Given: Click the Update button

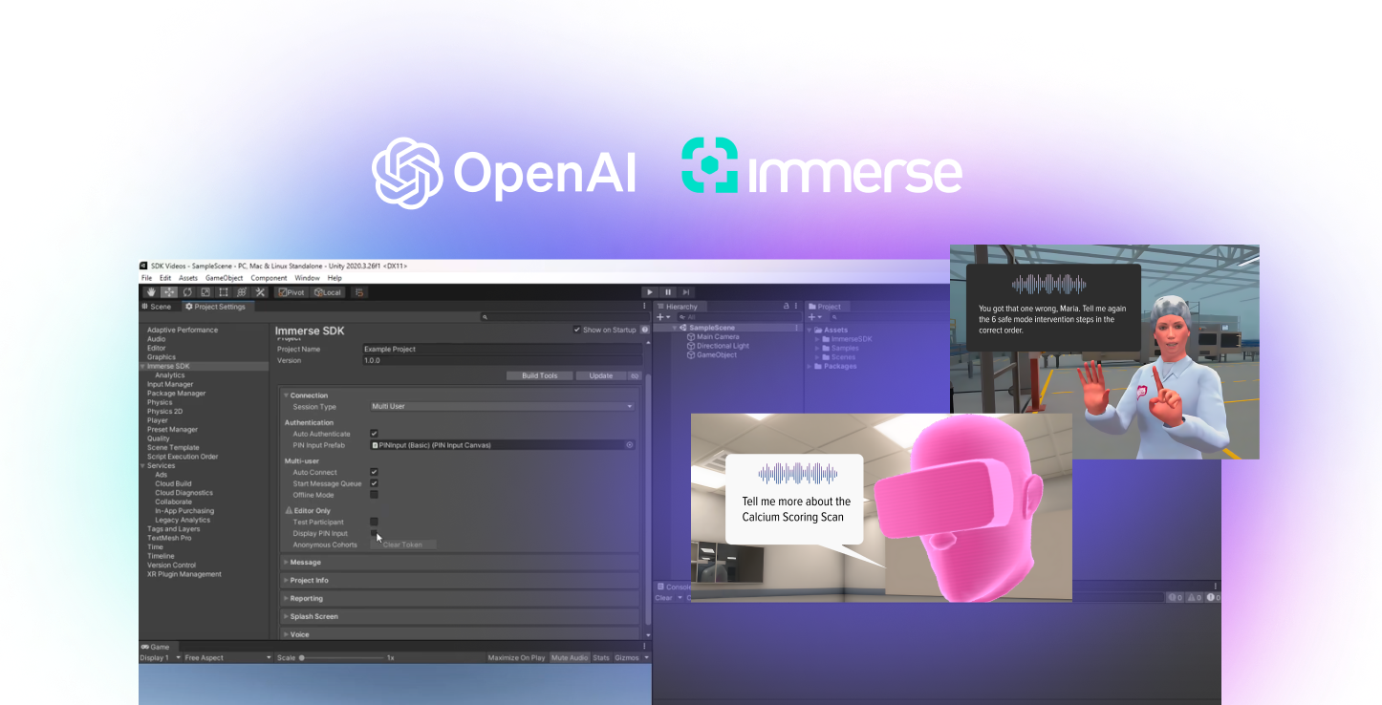Looking at the screenshot, I should pyautogui.click(x=601, y=375).
